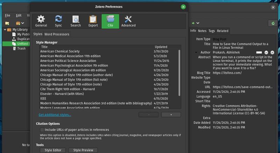Click the green Locate arrow icon

pos(193,23)
